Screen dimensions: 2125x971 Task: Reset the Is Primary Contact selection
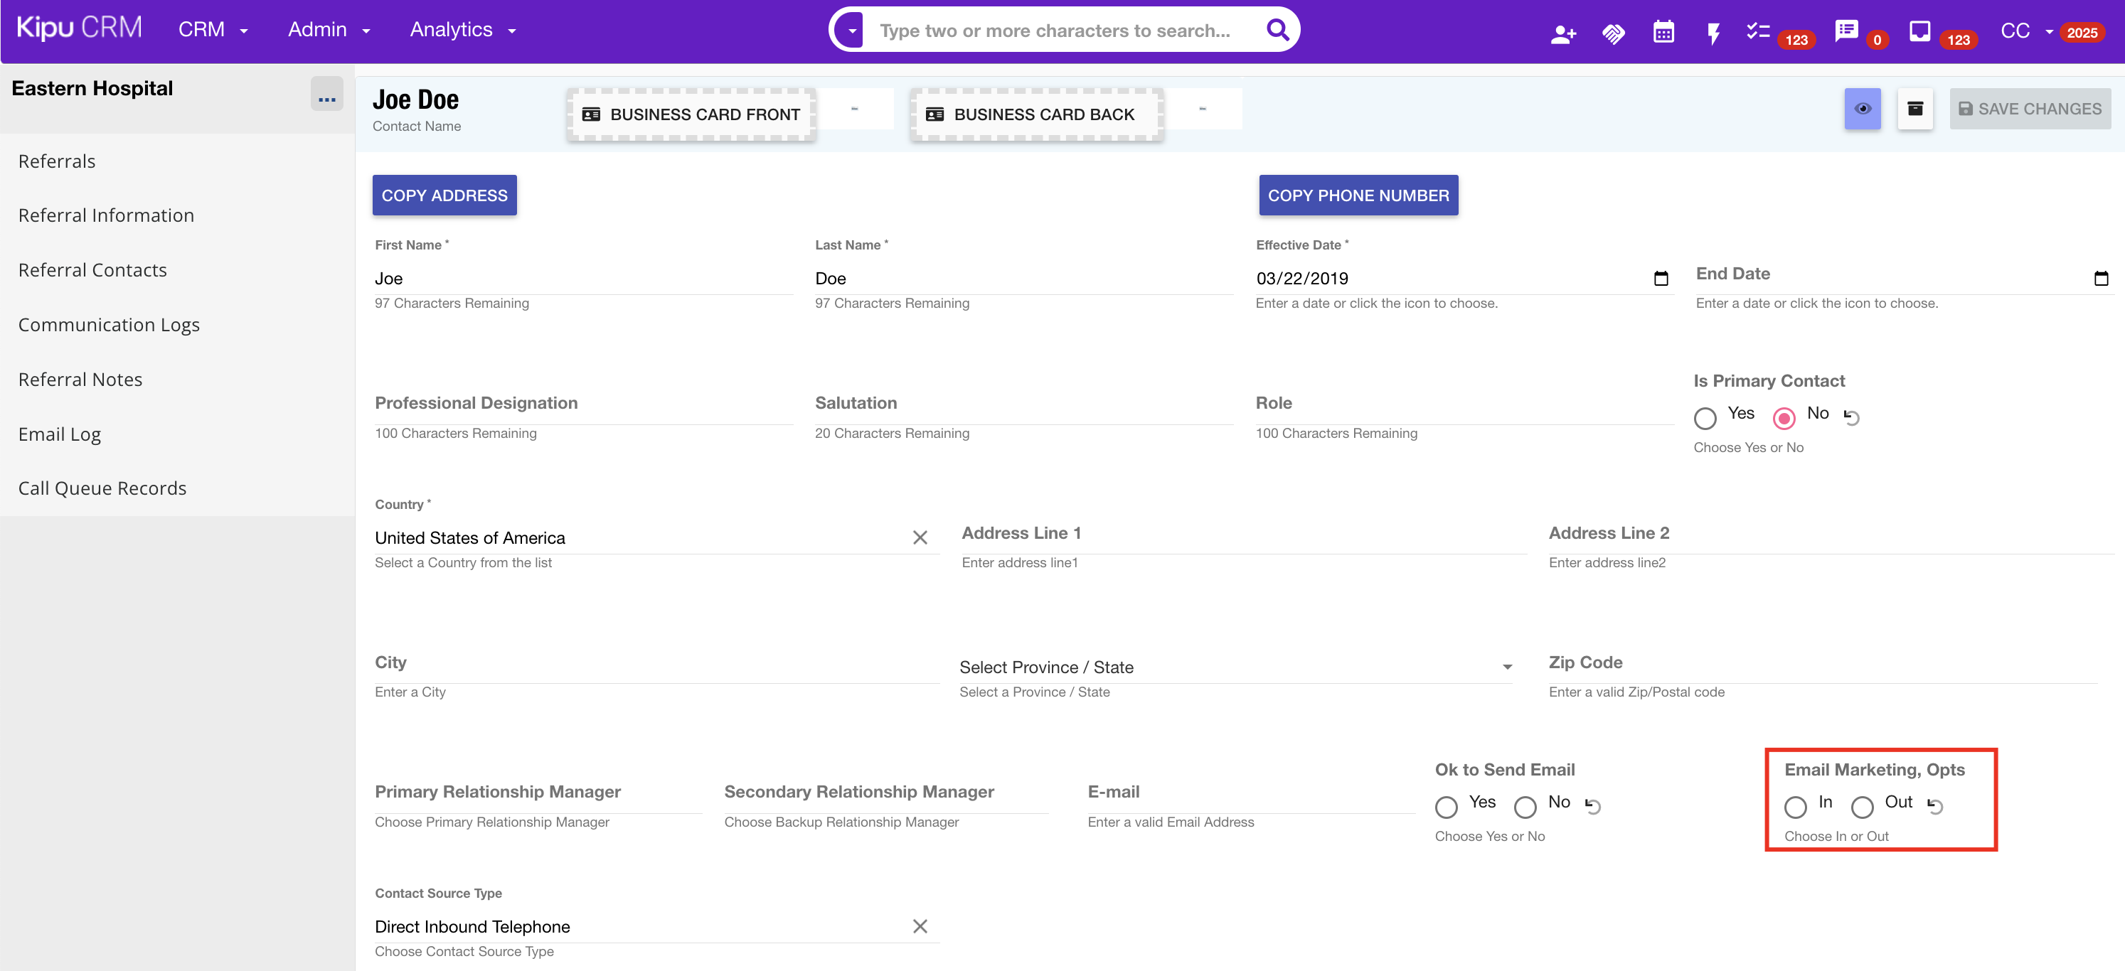[1852, 417]
